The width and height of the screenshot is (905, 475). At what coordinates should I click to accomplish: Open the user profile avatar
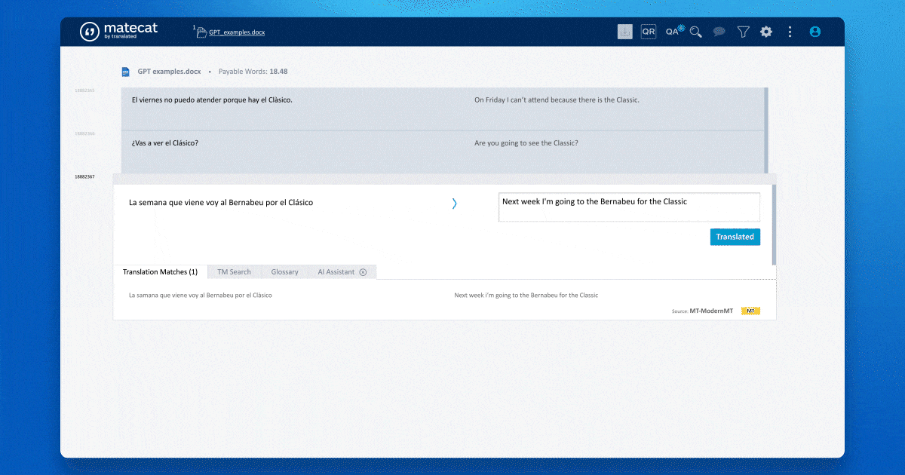814,32
